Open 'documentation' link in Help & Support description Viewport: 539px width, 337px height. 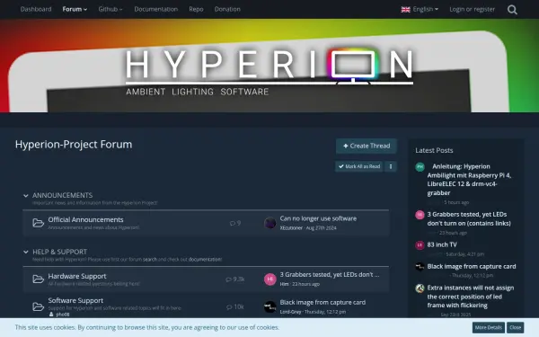coord(205,260)
